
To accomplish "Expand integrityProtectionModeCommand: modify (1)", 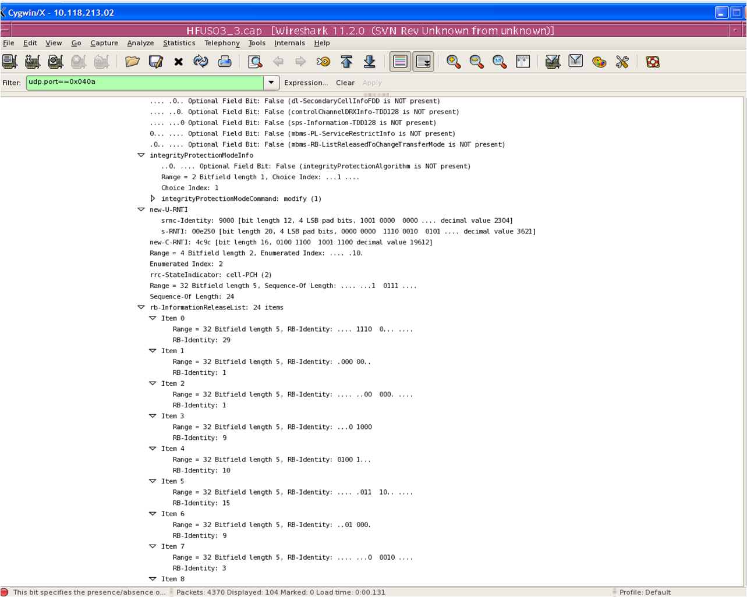I will pyautogui.click(x=153, y=198).
